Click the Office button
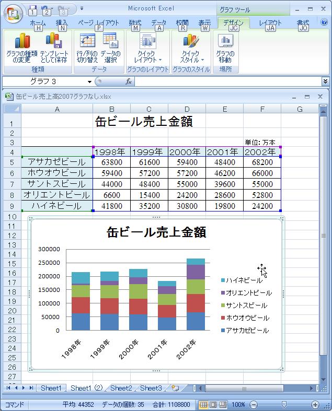The width and height of the screenshot is (332, 411). (13, 15)
